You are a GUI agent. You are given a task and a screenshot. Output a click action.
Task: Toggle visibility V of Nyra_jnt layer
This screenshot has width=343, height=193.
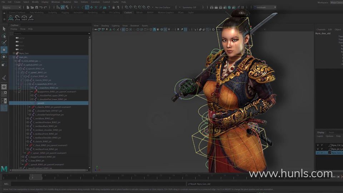(x=318, y=149)
